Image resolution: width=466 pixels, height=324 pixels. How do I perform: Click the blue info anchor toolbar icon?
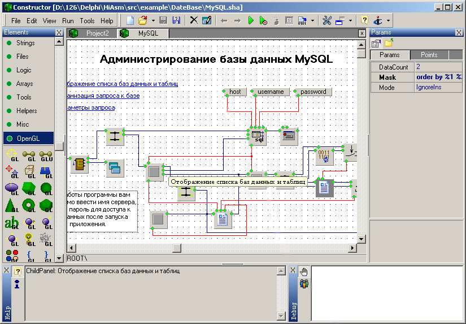point(378,20)
